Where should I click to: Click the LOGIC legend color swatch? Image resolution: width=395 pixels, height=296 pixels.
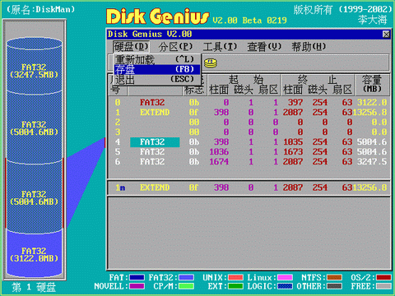[x=285, y=286]
